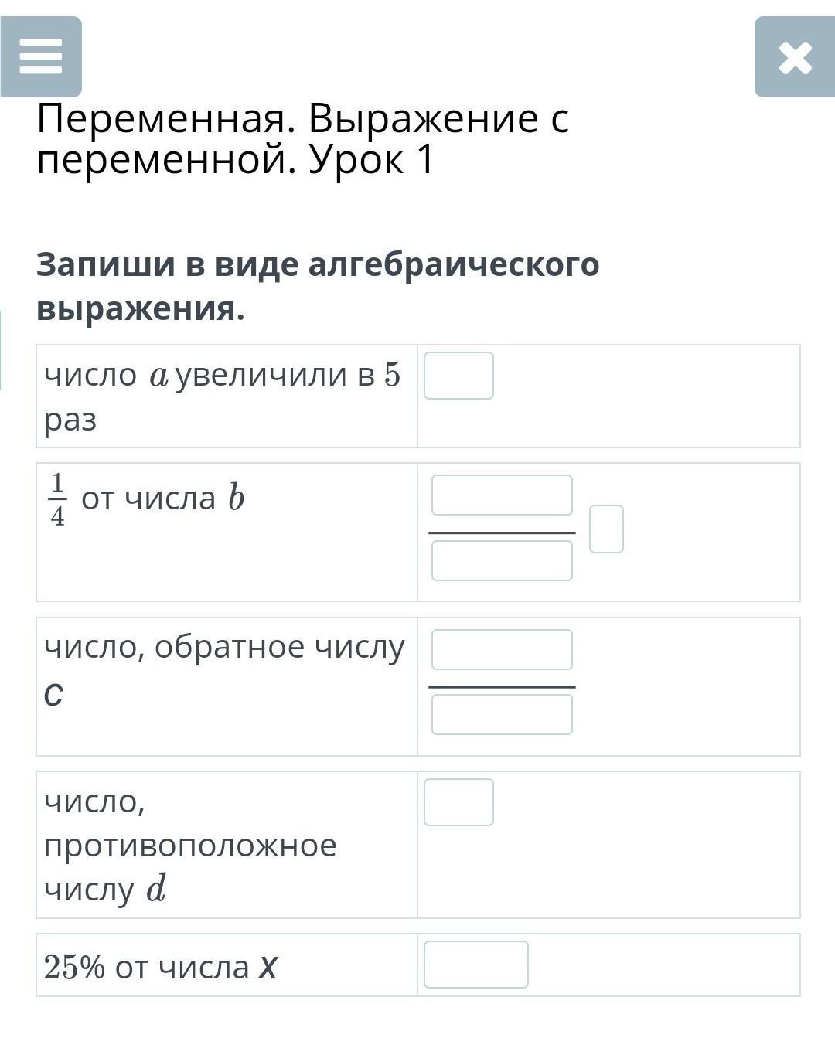This screenshot has width=835, height=1055.
Task: Click the label '25% от числа x'
Action: coord(161,966)
